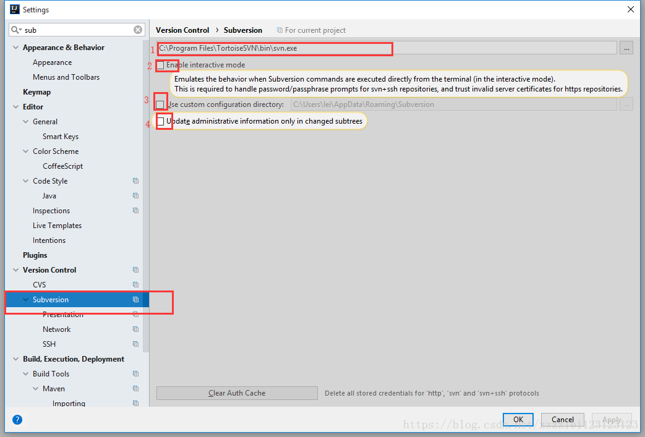
Task: Select Intentions in the tree
Action: pos(49,240)
